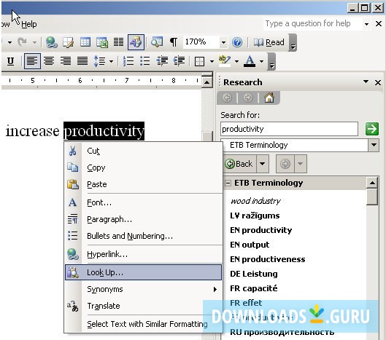
Task: Choose Select Text with Similar Formatting
Action: (x=143, y=324)
